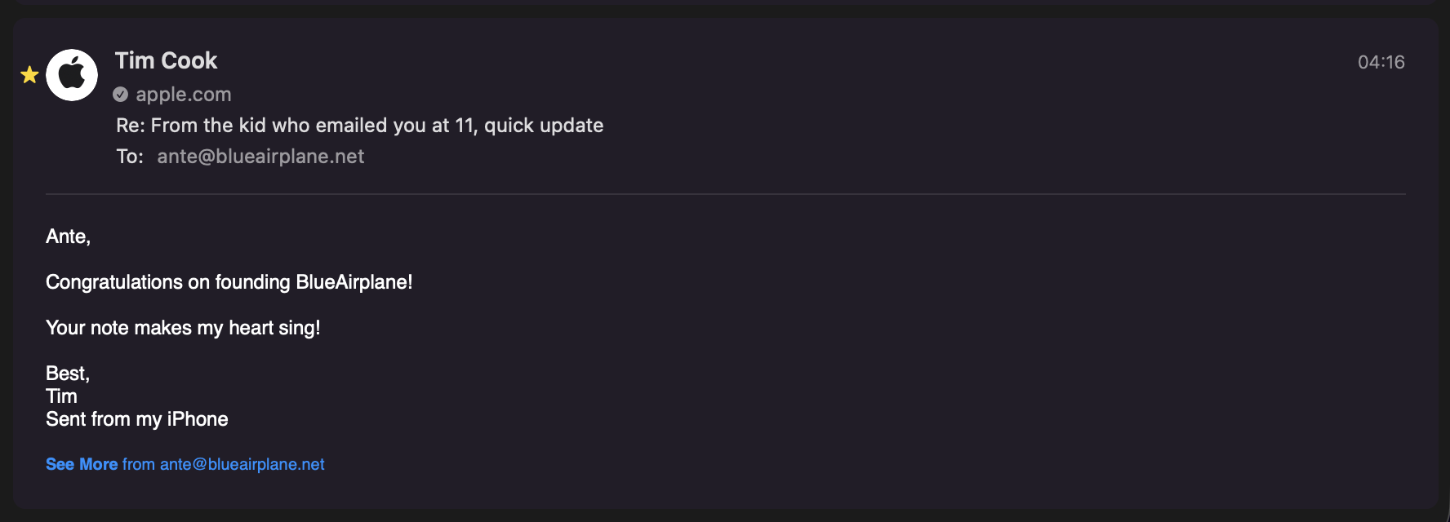This screenshot has width=1450, height=522.
Task: Click the email address in the See More link
Action: click(x=242, y=464)
